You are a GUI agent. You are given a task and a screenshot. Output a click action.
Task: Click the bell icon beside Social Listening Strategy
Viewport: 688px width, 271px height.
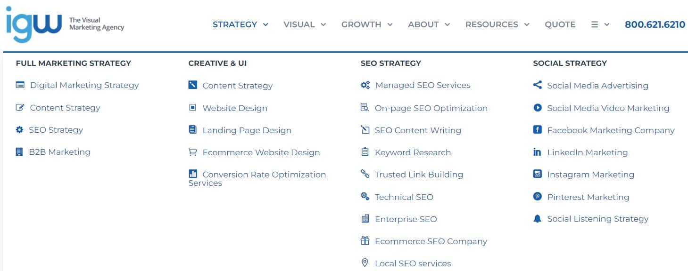click(537, 219)
